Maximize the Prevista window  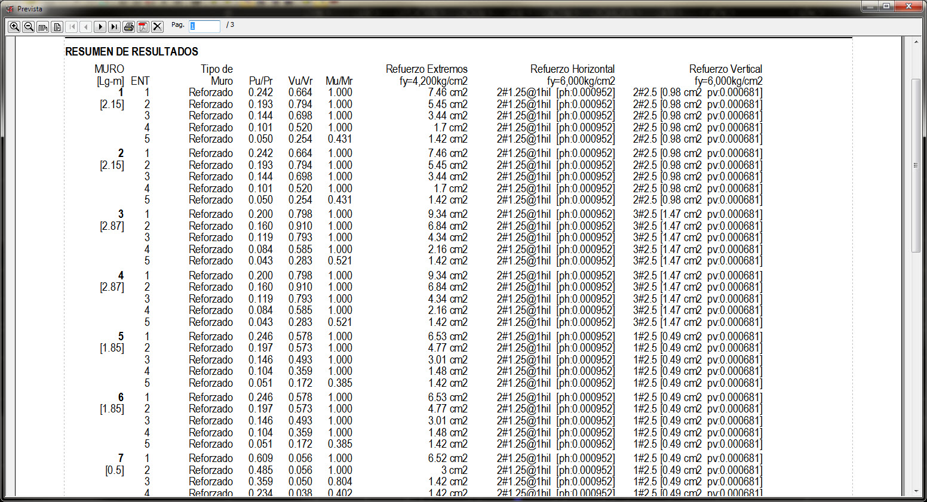coord(887,7)
